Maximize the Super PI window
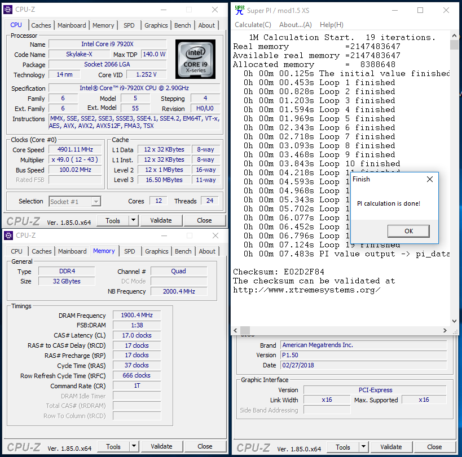Image resolution: width=462 pixels, height=457 pixels. click(420, 10)
